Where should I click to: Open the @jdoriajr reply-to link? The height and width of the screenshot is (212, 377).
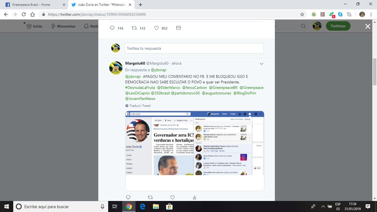pyautogui.click(x=159, y=70)
